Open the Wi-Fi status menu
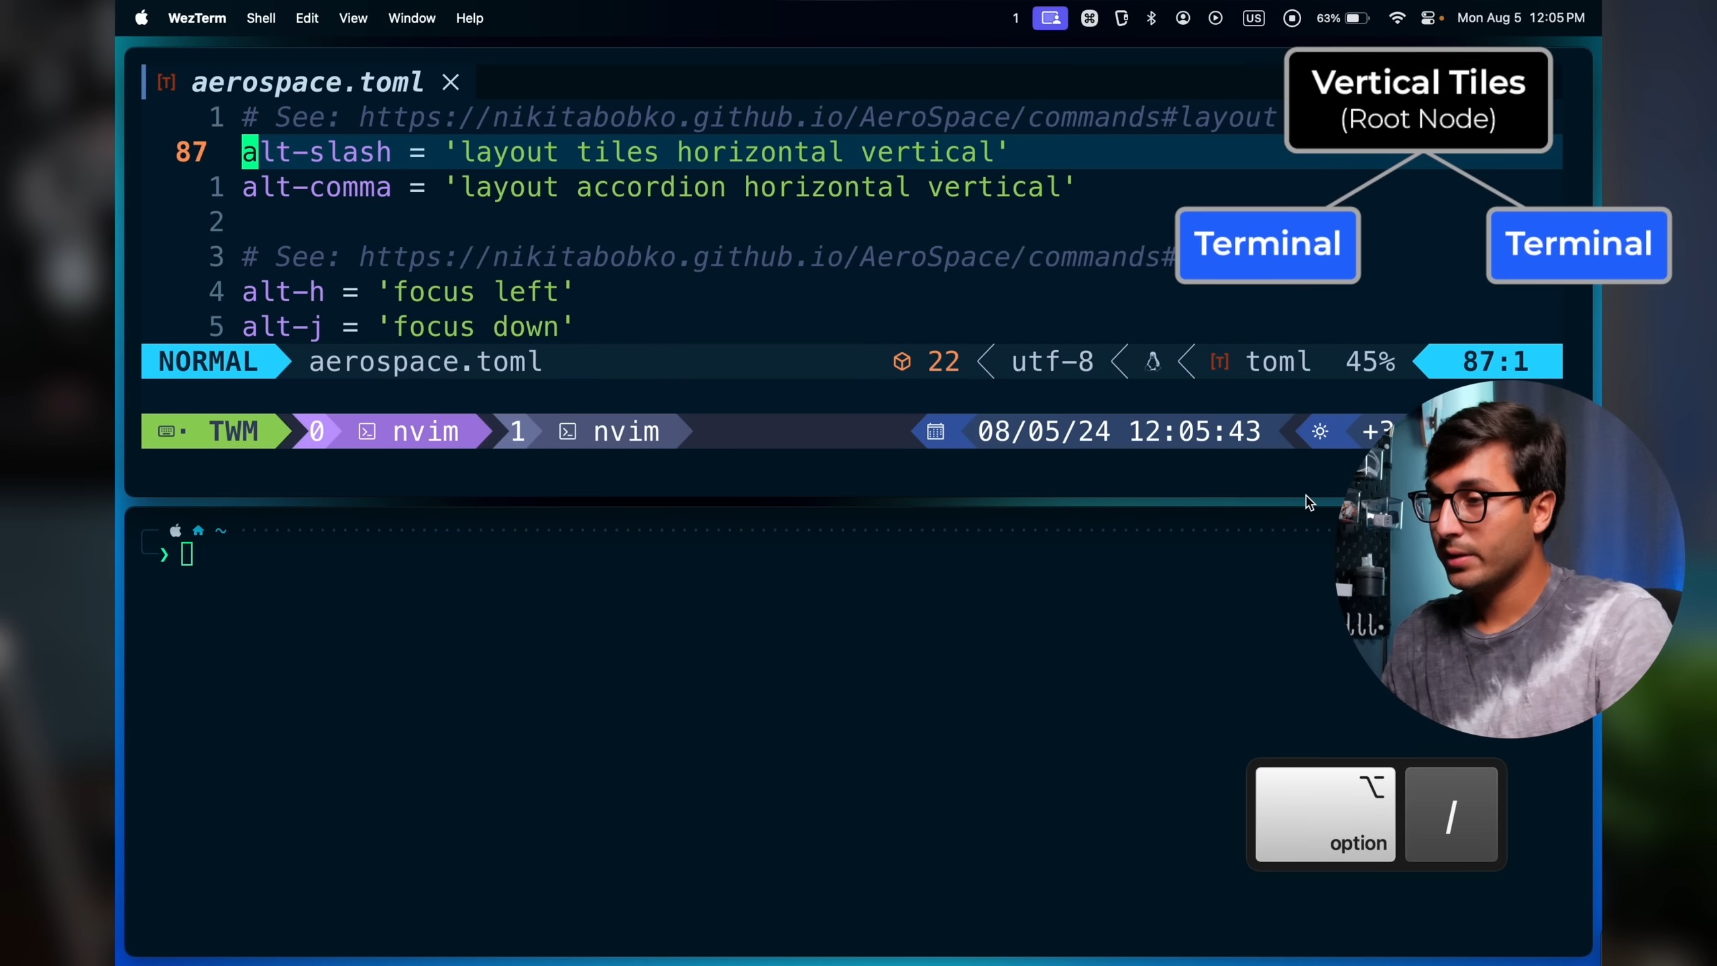 [x=1397, y=18]
